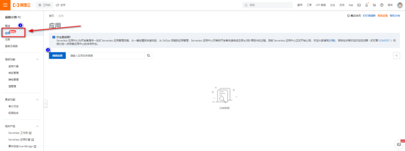Viewport: 405px width, 151px height.
Task: Open the 全球 region selector
Action: [x=61, y=5]
